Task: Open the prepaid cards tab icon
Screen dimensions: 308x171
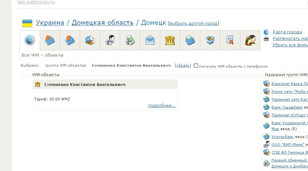Action: tap(90, 40)
